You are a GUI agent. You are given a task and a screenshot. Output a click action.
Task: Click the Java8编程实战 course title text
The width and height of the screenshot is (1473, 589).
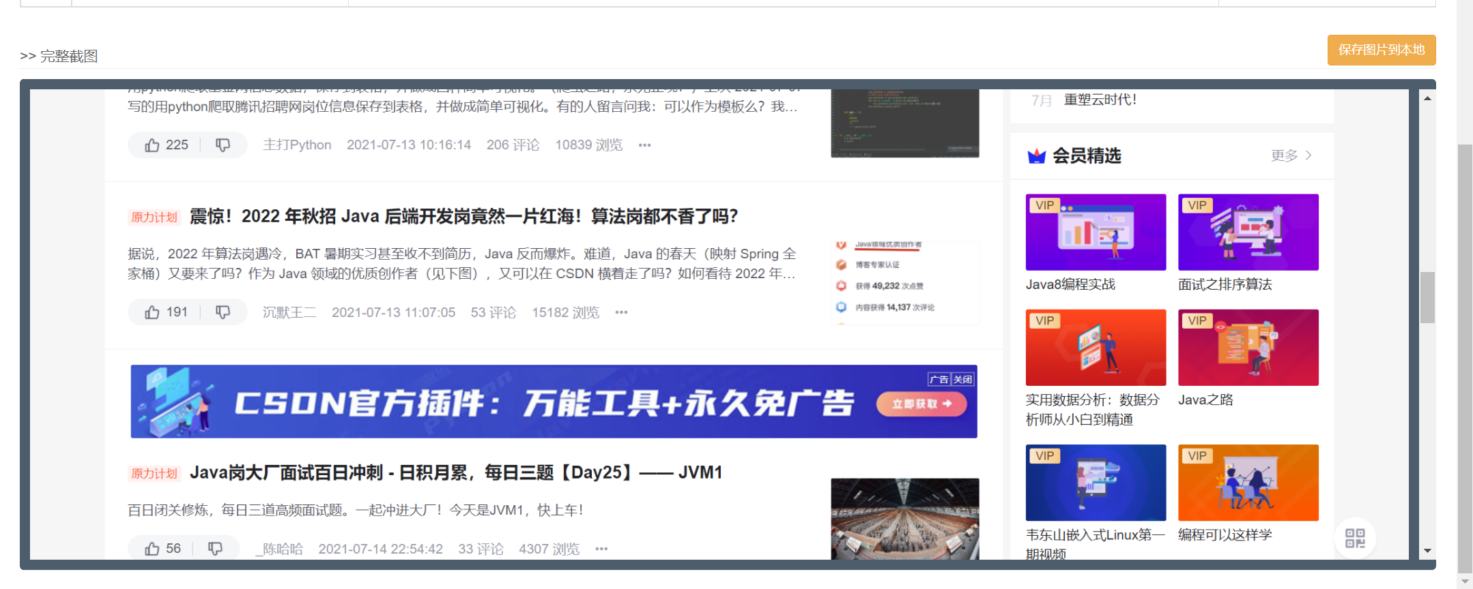tap(1070, 284)
